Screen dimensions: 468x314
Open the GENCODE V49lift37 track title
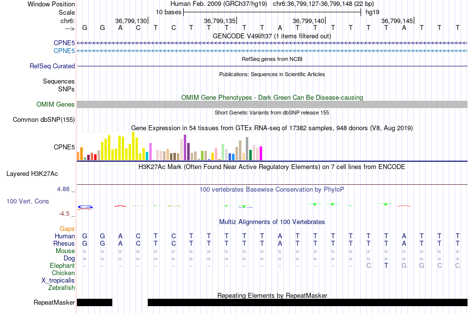pyautogui.click(x=272, y=36)
